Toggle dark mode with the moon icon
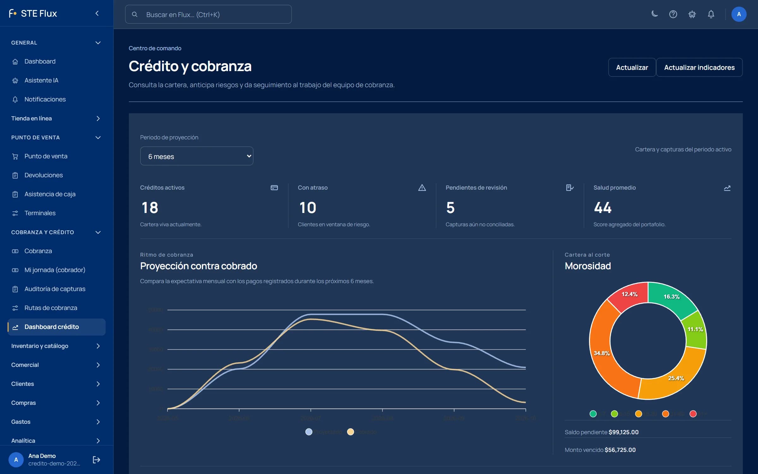Viewport: 758px width, 474px height. pos(654,14)
